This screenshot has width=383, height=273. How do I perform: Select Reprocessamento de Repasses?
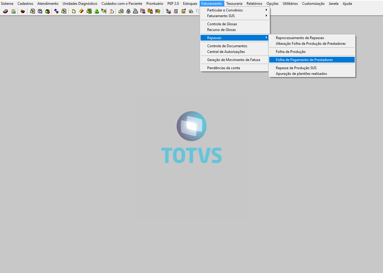tap(312, 38)
